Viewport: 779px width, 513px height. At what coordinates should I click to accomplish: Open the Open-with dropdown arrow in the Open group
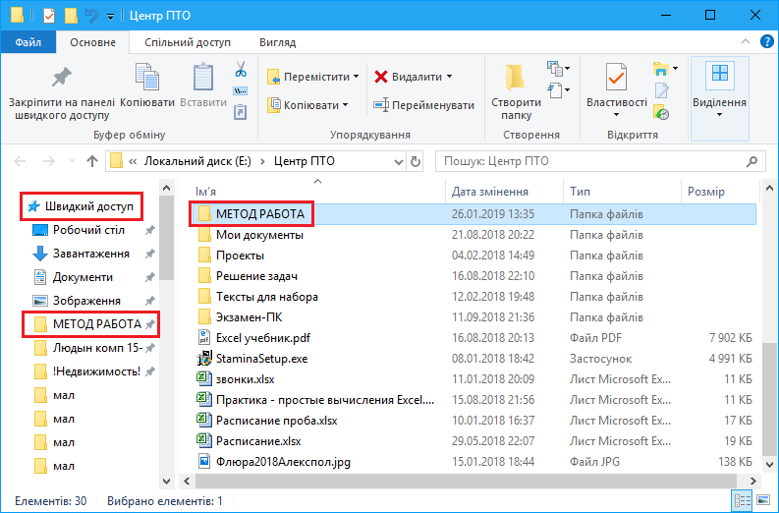click(x=675, y=69)
